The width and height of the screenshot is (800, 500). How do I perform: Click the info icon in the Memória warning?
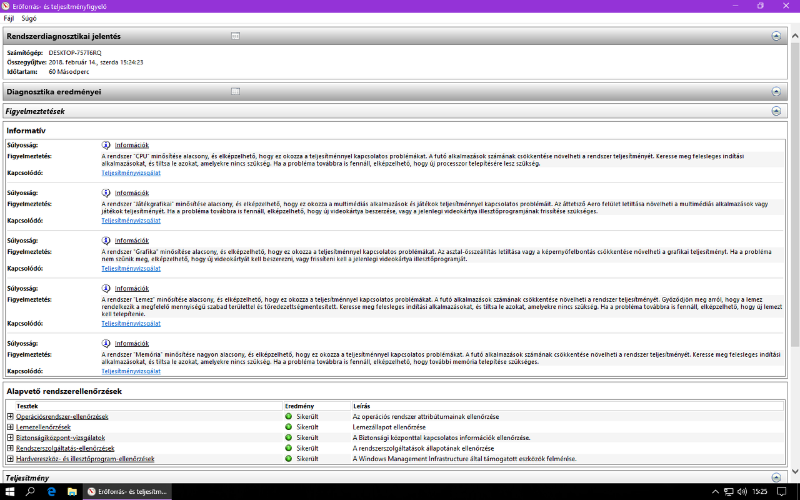[x=106, y=343]
